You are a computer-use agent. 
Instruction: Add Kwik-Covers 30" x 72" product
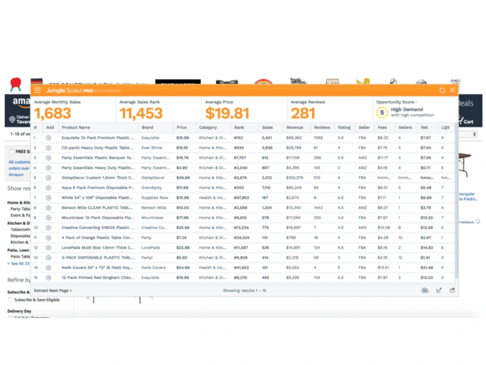coord(48,268)
